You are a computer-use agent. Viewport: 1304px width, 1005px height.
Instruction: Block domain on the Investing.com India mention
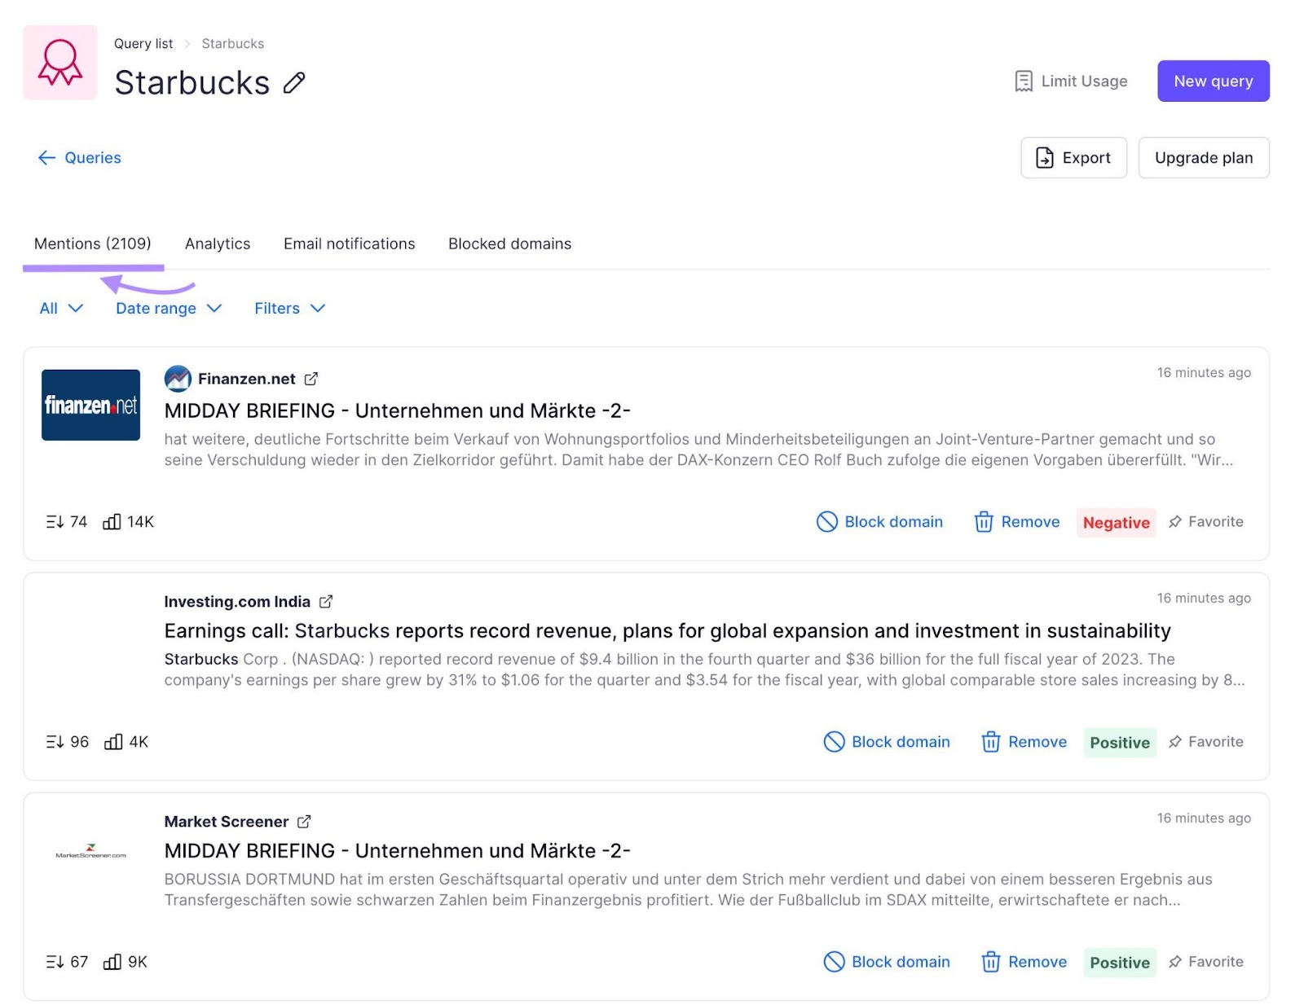(885, 742)
